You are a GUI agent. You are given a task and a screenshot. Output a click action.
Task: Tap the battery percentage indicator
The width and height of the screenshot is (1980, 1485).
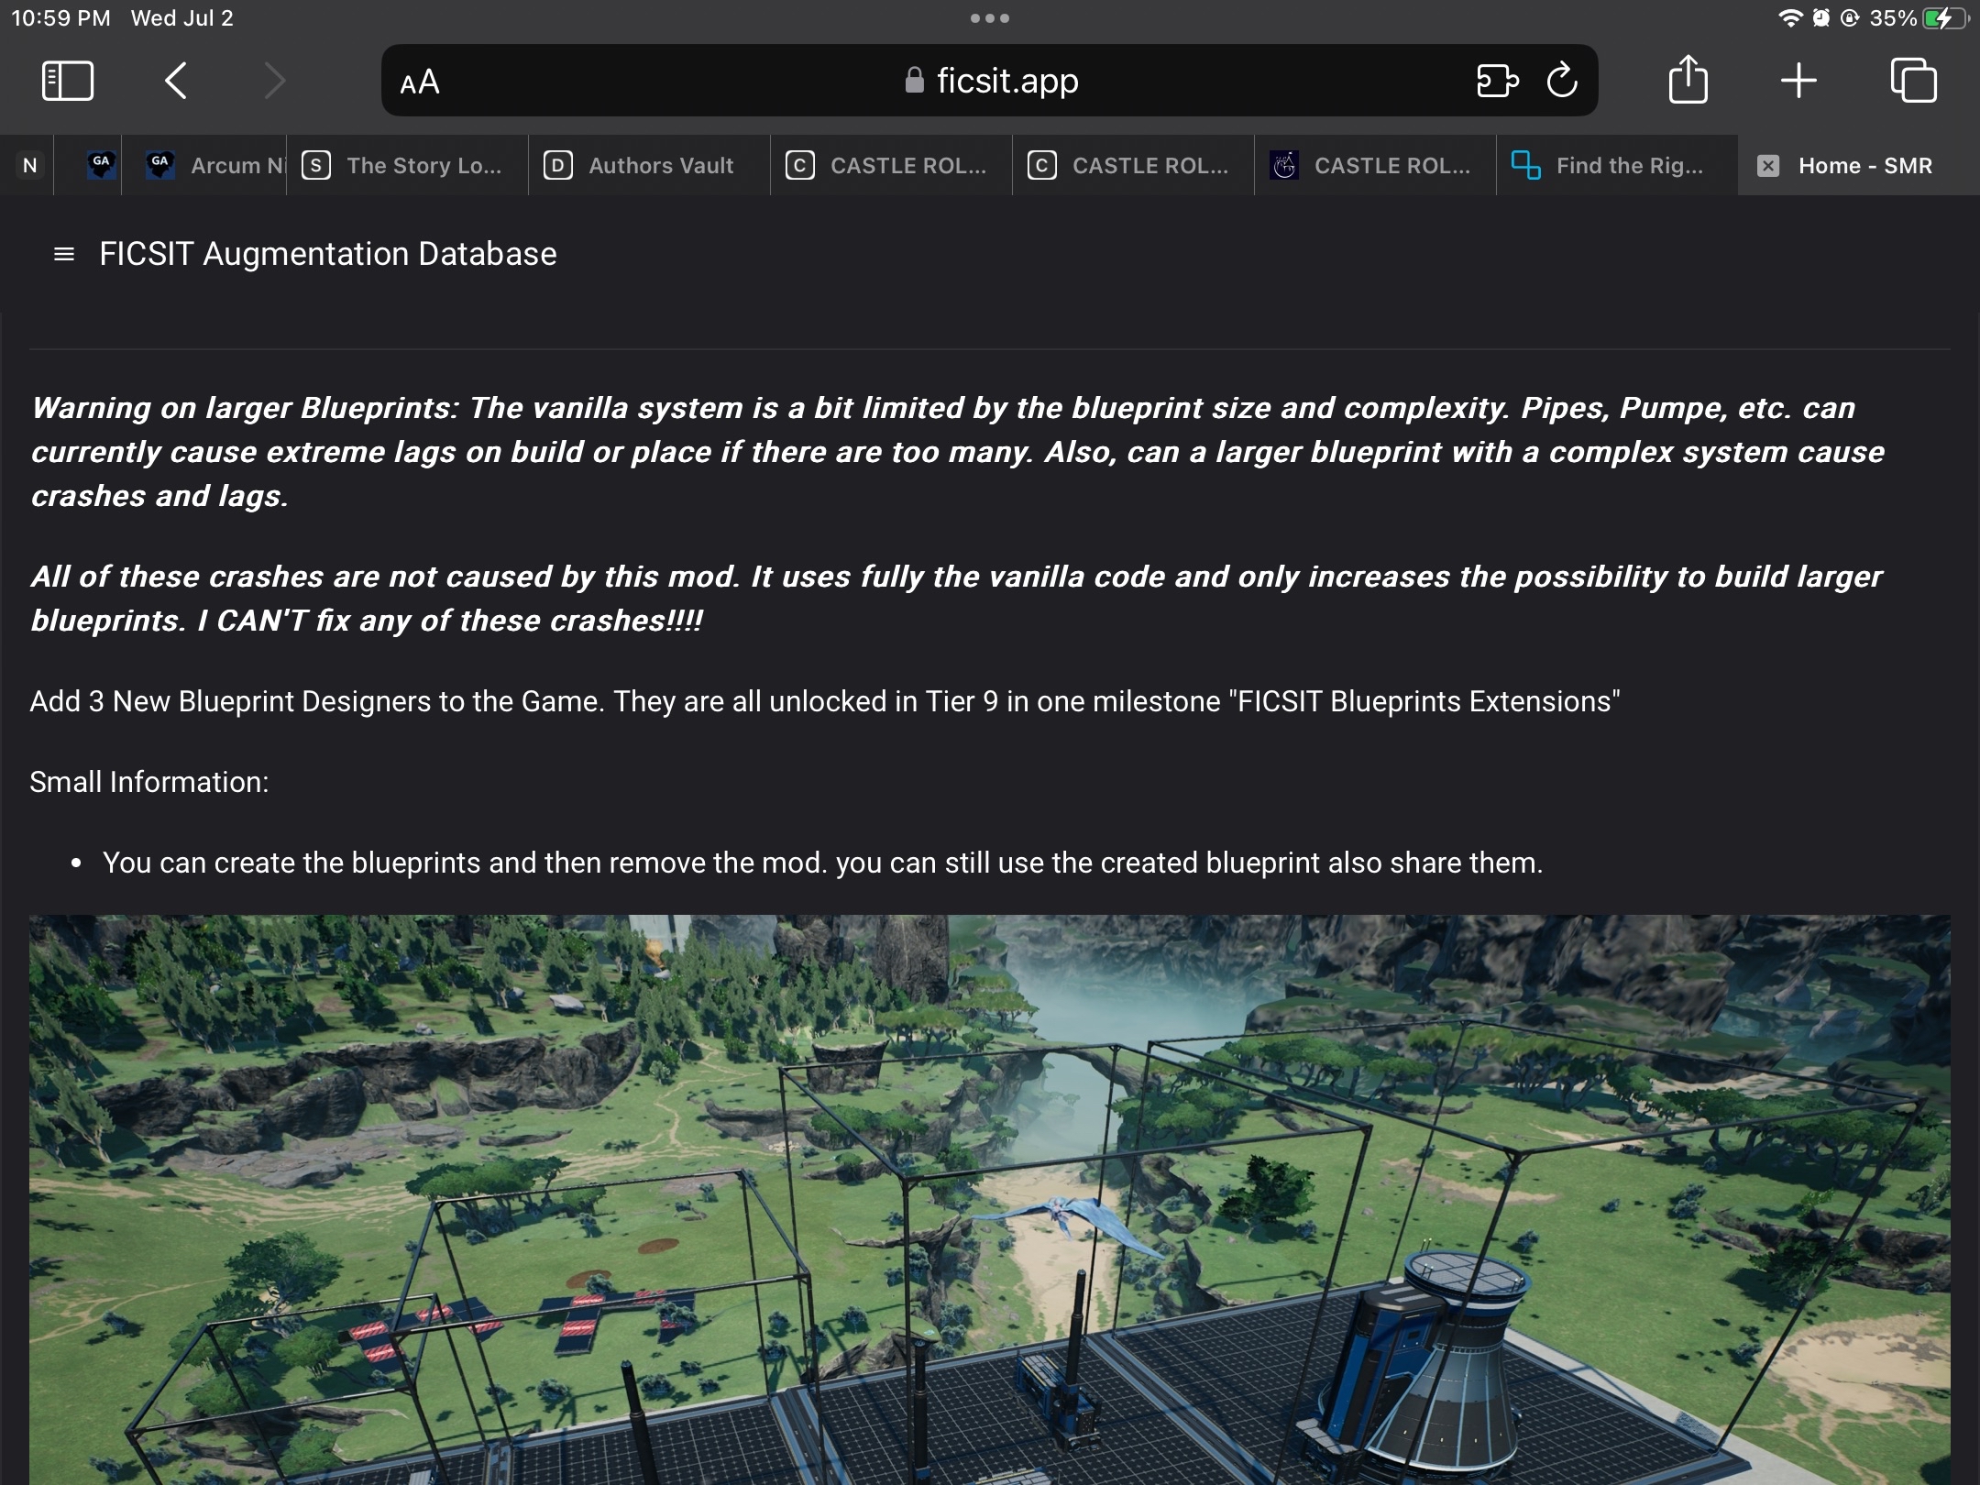tap(1893, 18)
